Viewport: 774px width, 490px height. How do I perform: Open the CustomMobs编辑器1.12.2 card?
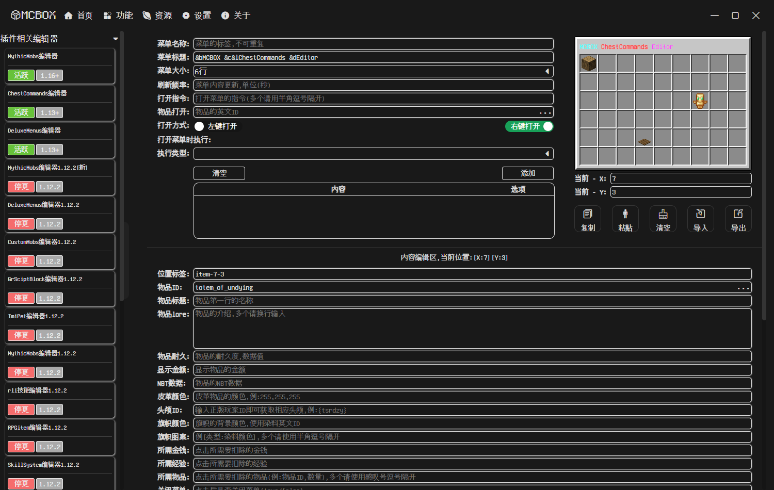60,252
